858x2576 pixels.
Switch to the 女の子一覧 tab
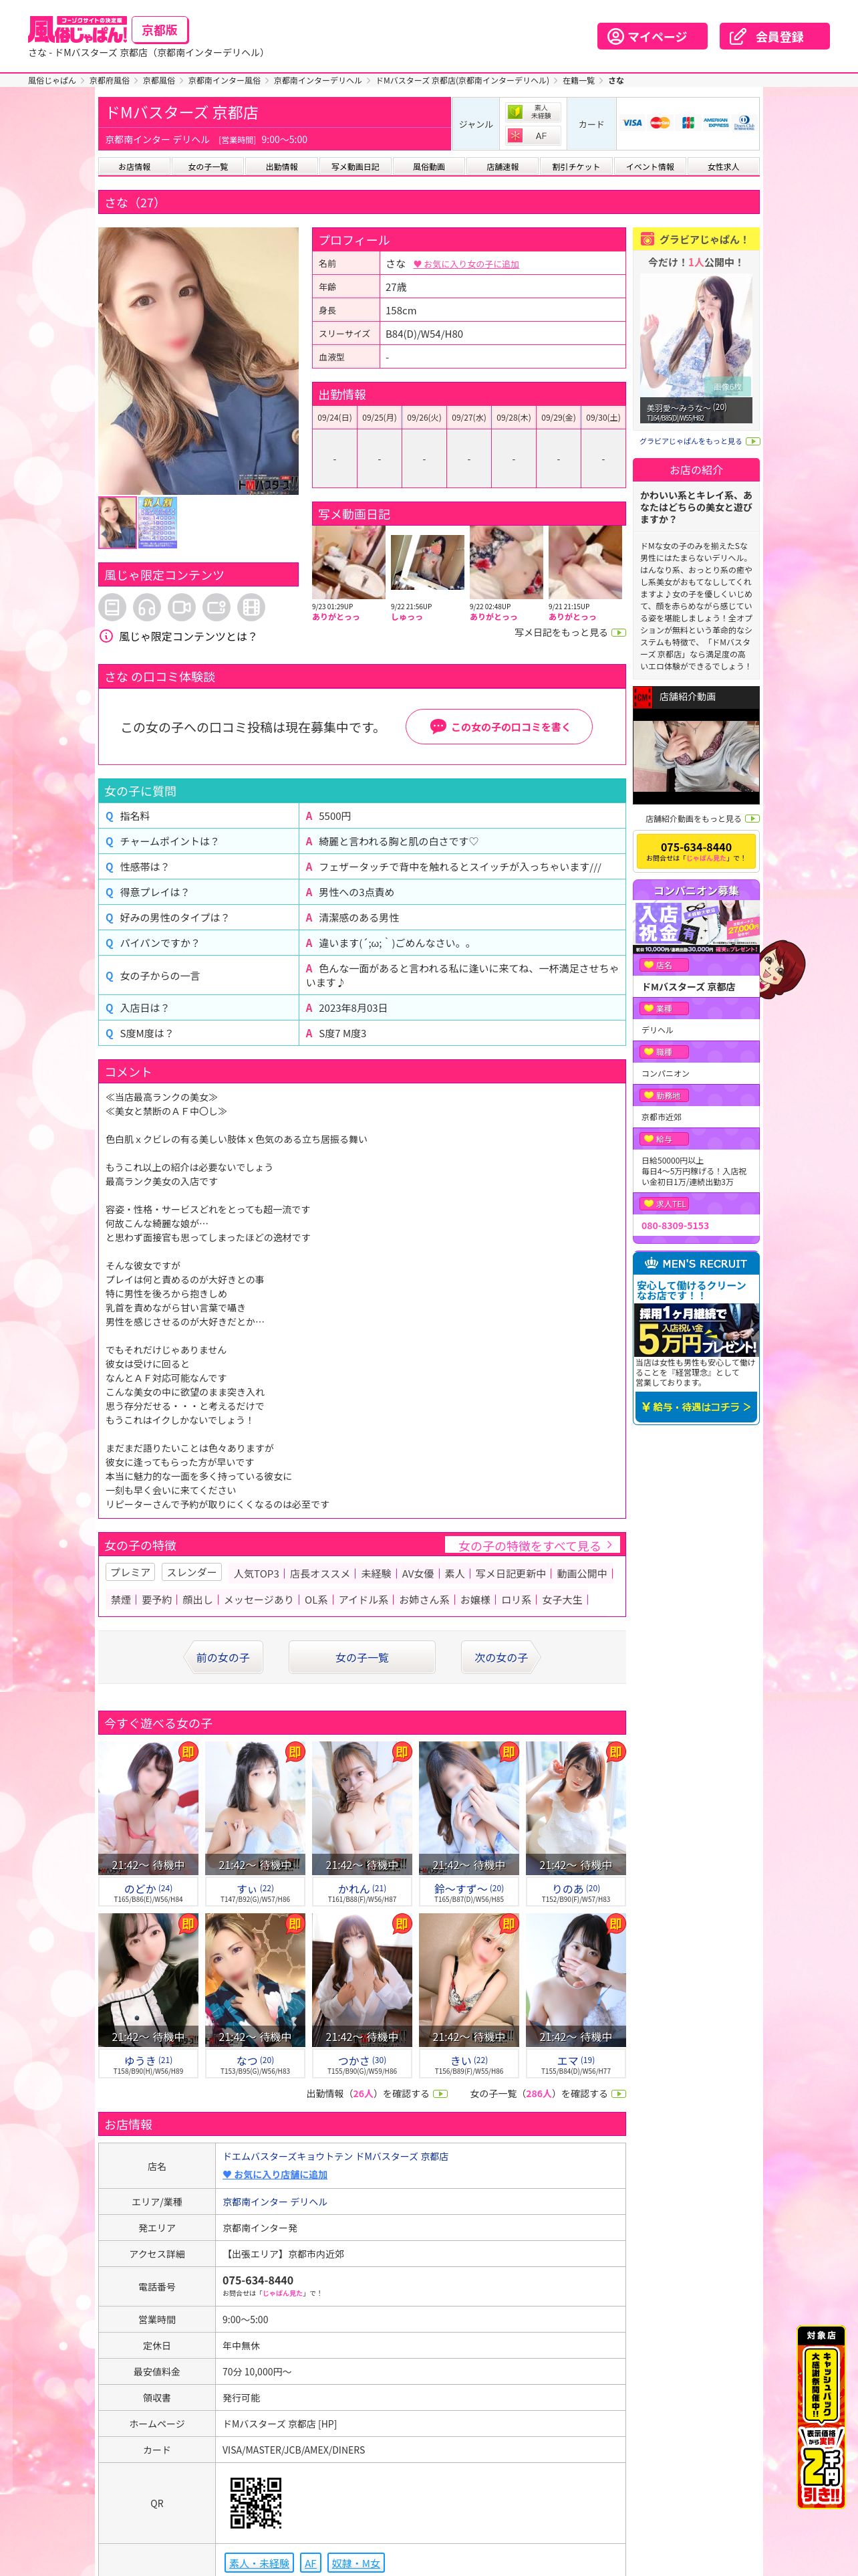tap(208, 167)
